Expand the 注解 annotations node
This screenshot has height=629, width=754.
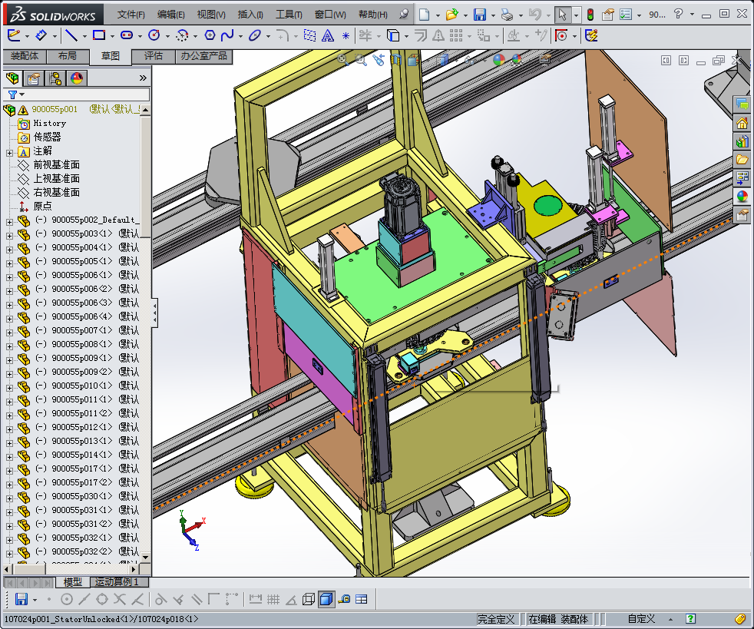click(10, 153)
